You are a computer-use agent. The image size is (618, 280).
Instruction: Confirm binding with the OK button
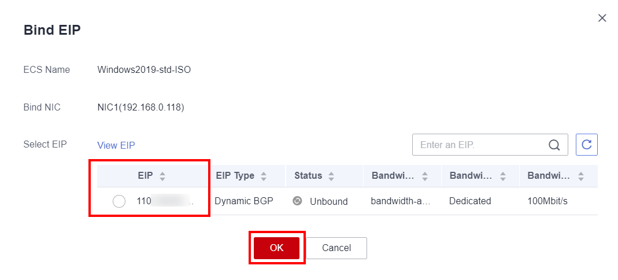point(276,248)
